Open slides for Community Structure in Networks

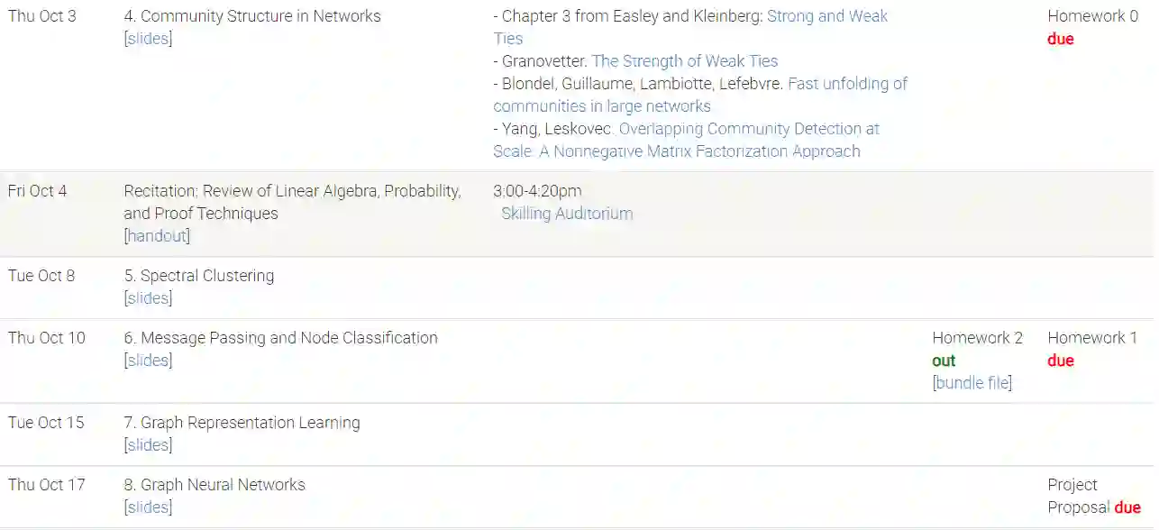tap(148, 39)
